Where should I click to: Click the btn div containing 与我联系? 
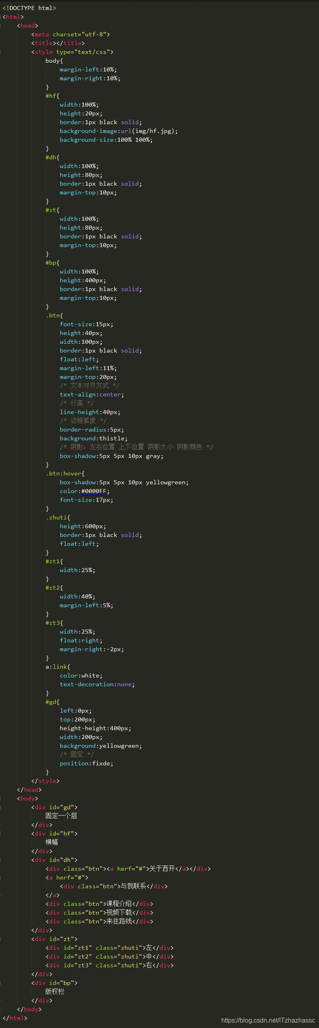tap(114, 886)
